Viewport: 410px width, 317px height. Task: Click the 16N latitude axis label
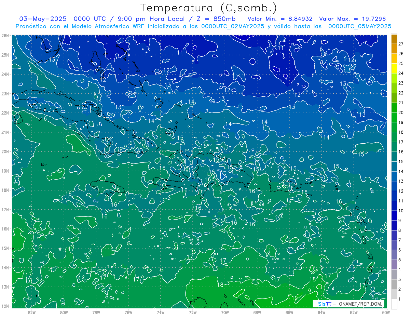pos(5,229)
